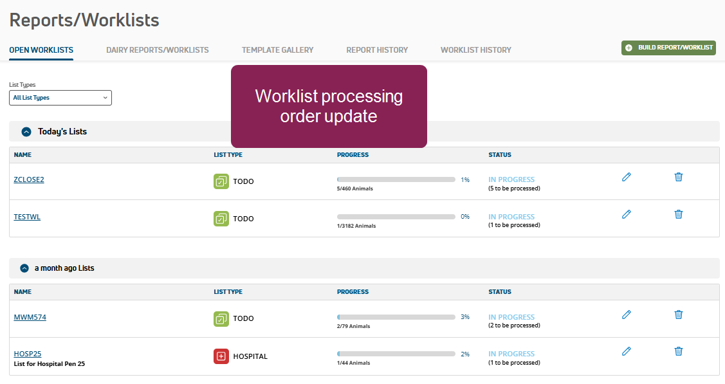Click the Worklist processing order update banner
Viewport: 725px width, 384px height.
pos(329,106)
